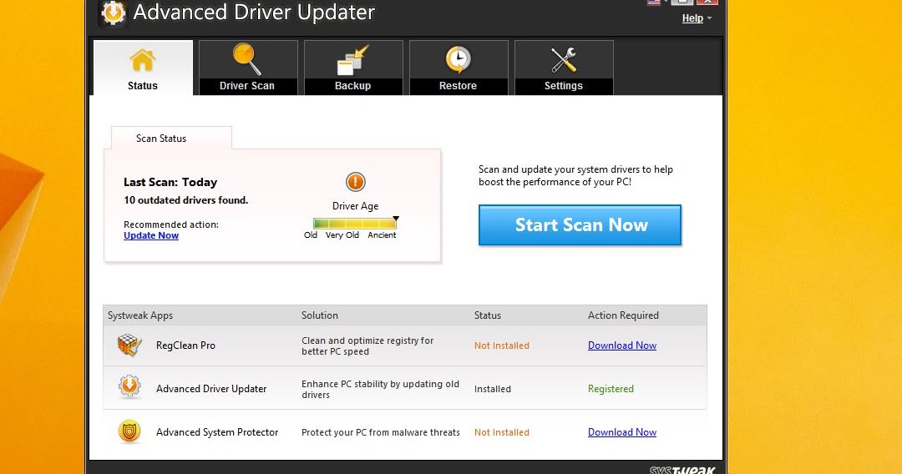This screenshot has height=474, width=902.
Task: Open the Driver Scan tab label
Action: coord(246,86)
